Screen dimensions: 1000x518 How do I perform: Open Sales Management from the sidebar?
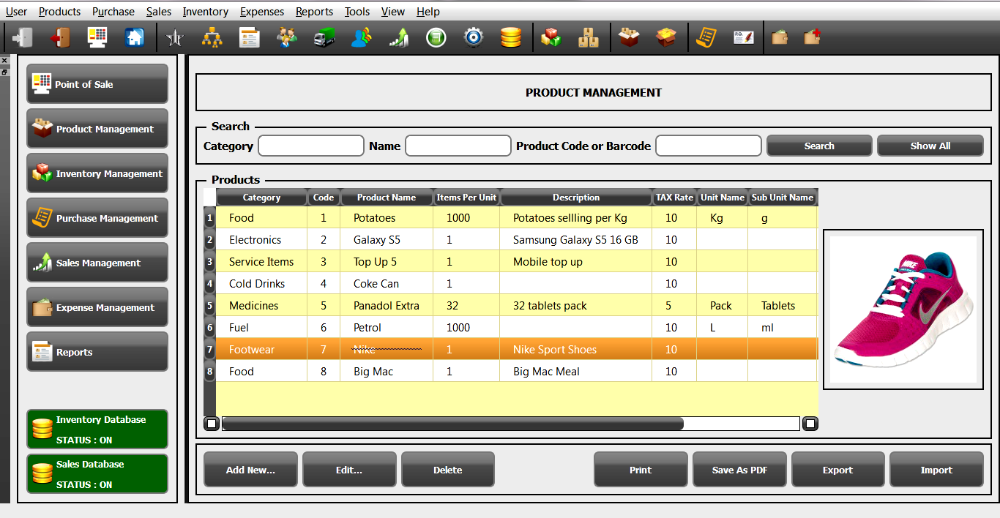97,263
